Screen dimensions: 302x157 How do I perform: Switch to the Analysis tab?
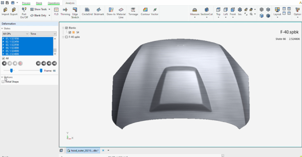(70, 3)
